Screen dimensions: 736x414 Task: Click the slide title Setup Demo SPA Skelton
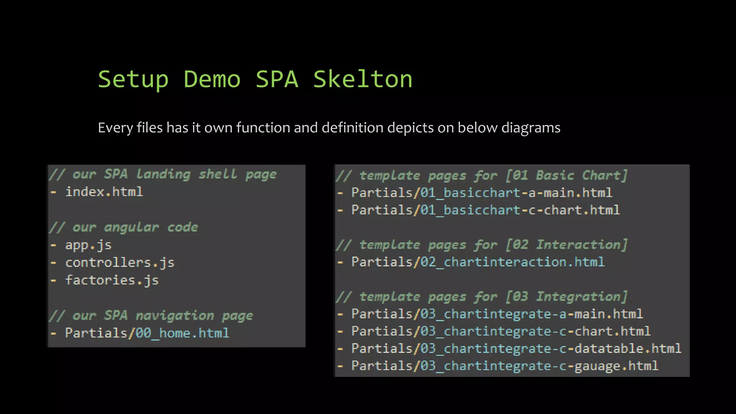[255, 79]
